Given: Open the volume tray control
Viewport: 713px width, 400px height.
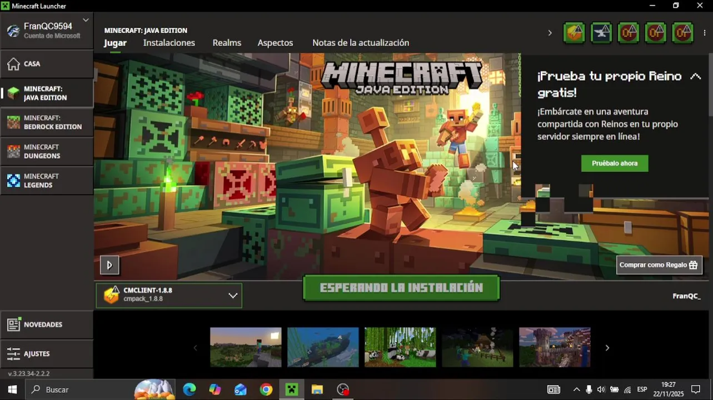Looking at the screenshot, I should point(601,389).
